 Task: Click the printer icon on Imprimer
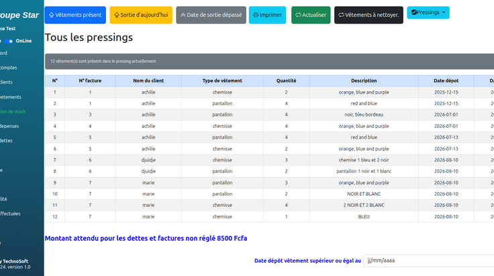256,15
